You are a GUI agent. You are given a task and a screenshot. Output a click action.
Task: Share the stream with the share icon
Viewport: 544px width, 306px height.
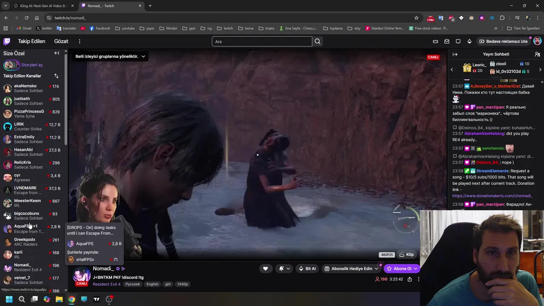(410, 279)
